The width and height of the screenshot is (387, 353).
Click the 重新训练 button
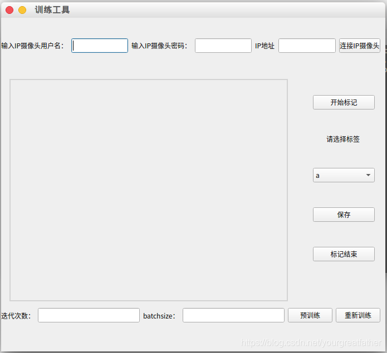coord(358,315)
